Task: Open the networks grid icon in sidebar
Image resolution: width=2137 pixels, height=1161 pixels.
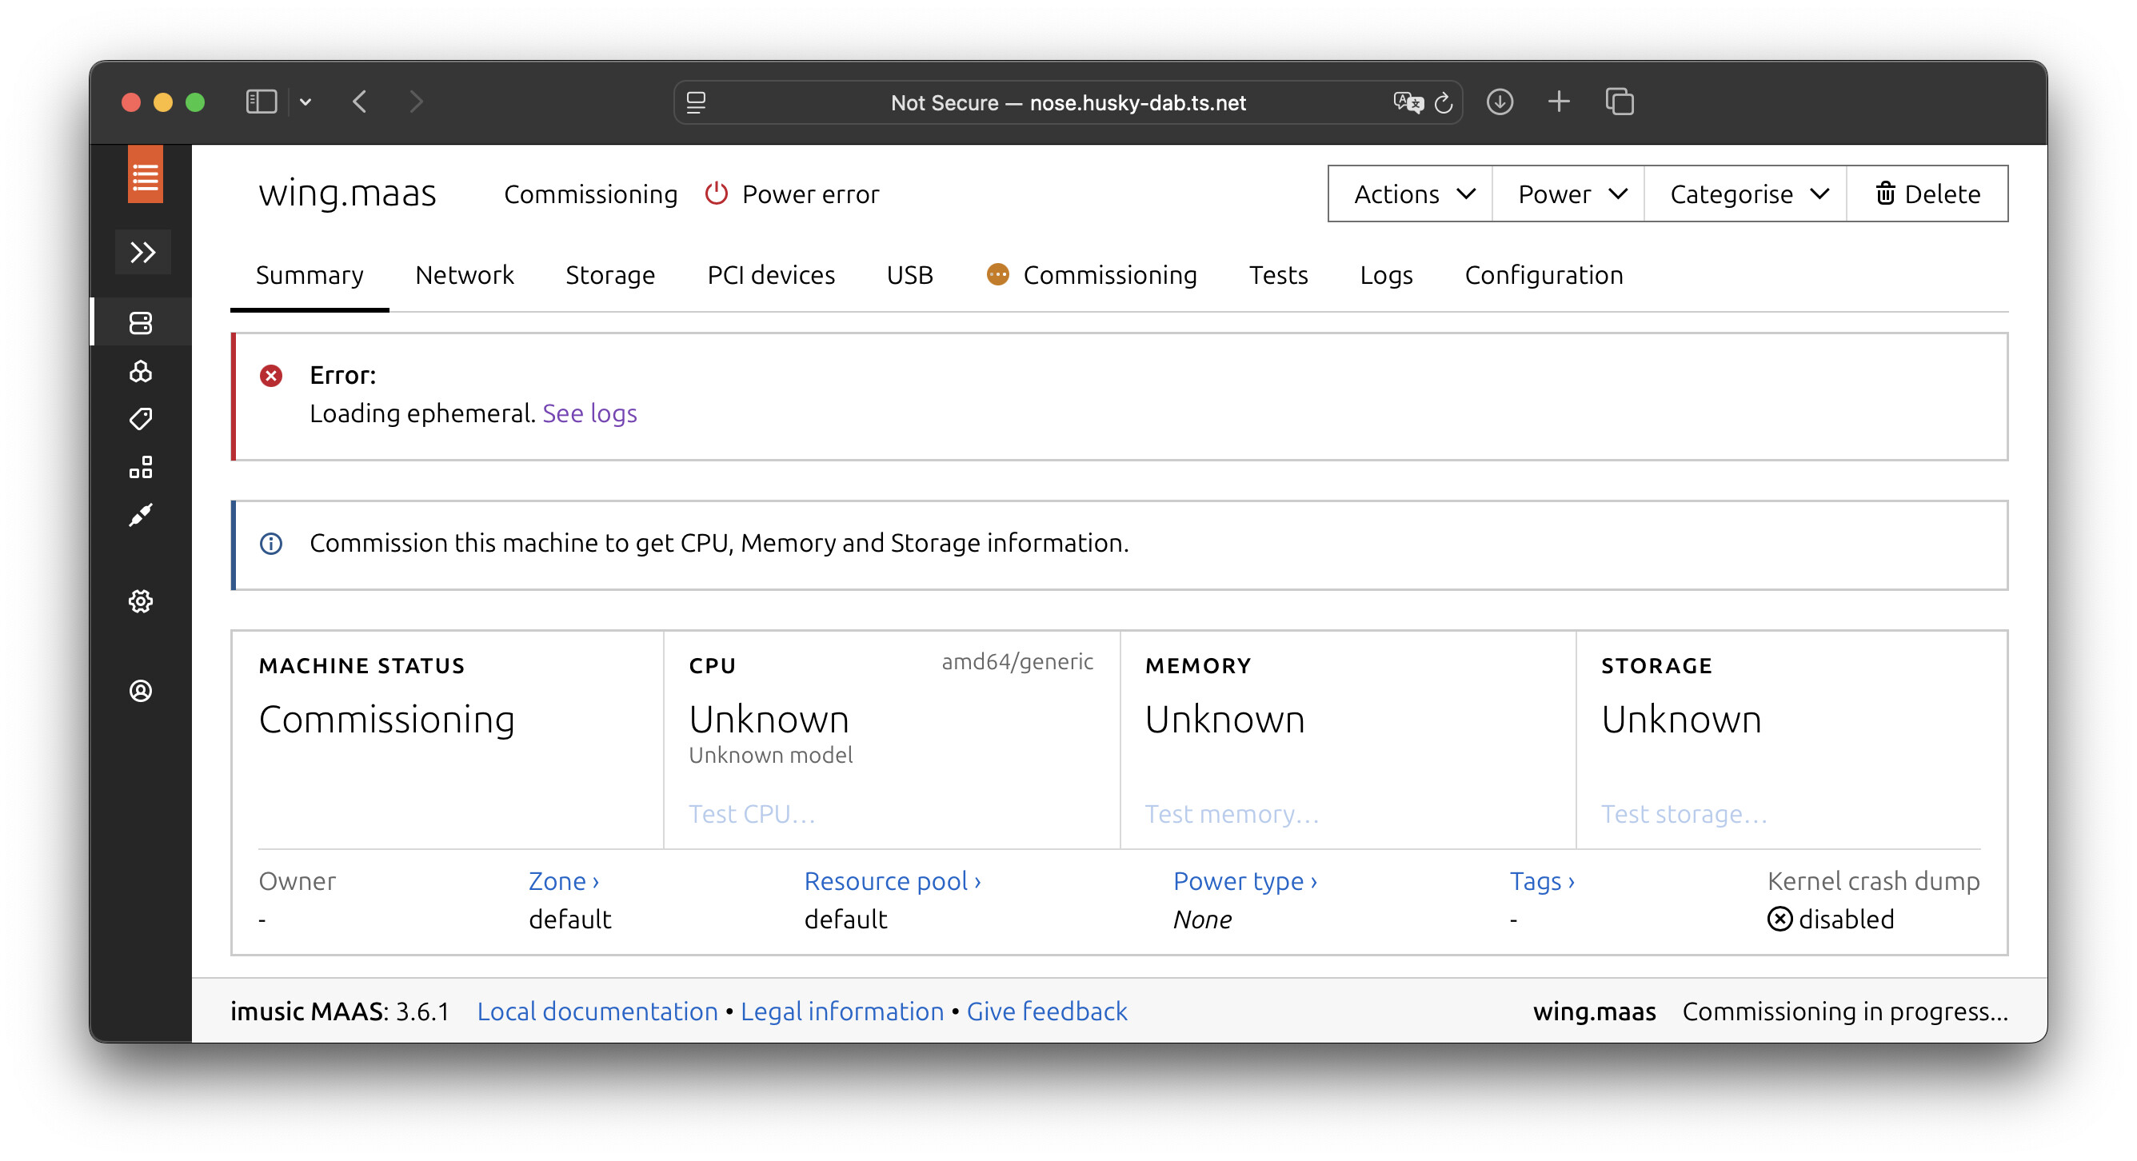Action: 141,468
